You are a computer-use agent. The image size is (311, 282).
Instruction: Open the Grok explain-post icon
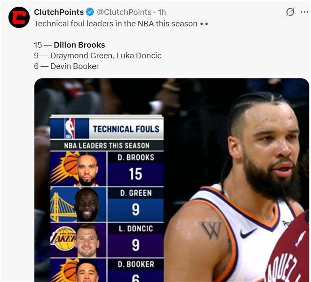tap(290, 12)
